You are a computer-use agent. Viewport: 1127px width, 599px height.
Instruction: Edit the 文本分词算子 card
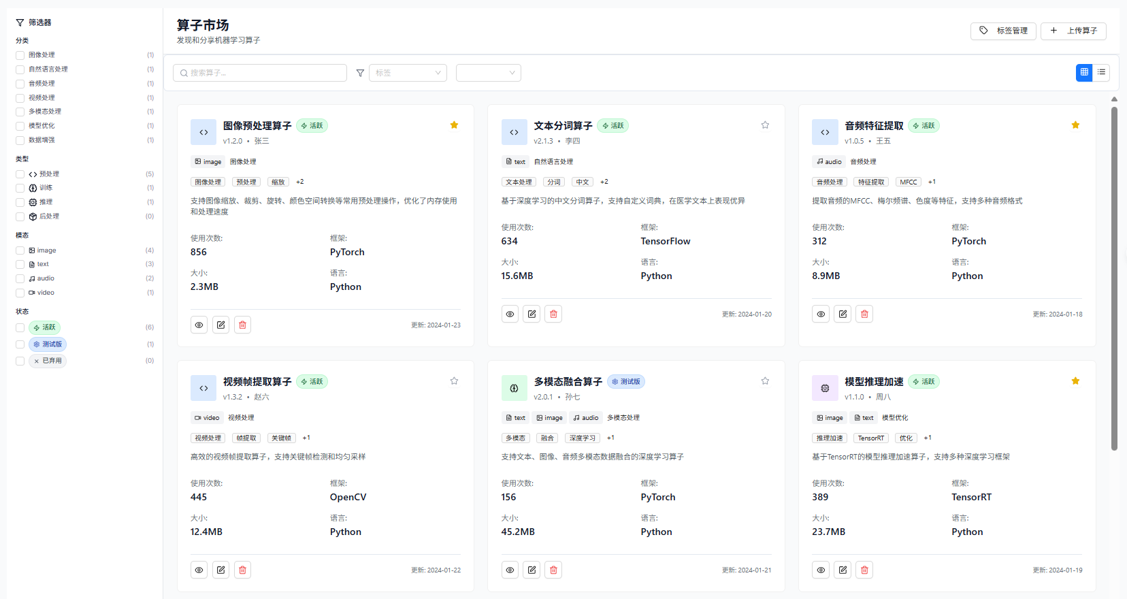point(532,314)
